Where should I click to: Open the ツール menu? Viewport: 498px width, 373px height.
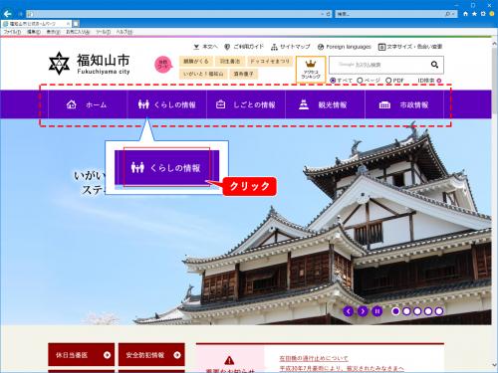click(x=104, y=32)
